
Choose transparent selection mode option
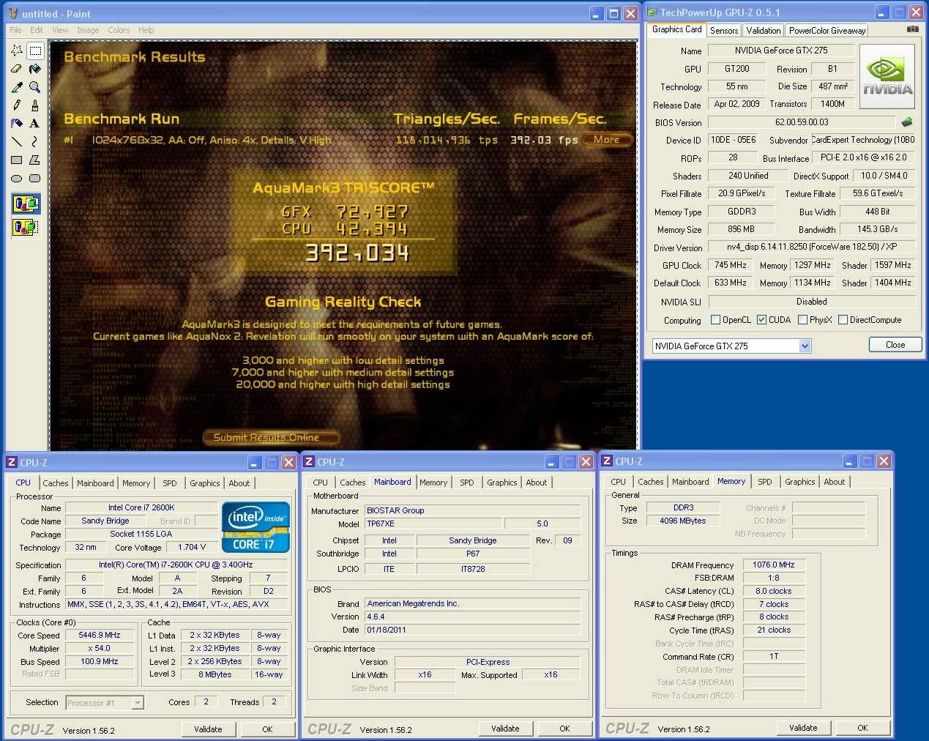point(26,227)
